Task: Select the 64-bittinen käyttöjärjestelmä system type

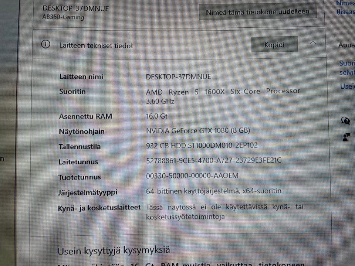Action: click(x=214, y=191)
